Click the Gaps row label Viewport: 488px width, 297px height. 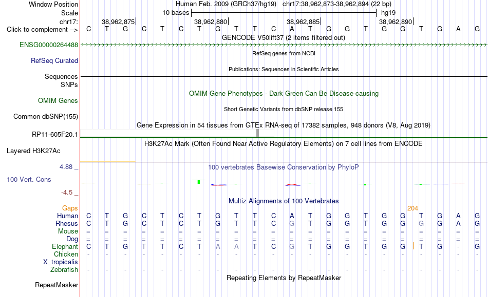[70, 208]
